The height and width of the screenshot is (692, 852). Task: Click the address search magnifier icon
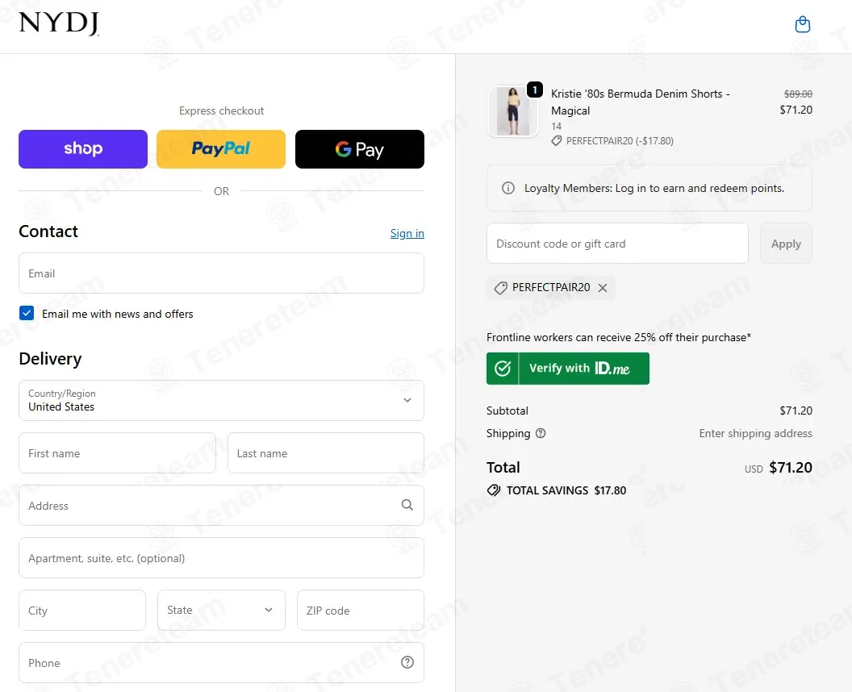coord(407,505)
